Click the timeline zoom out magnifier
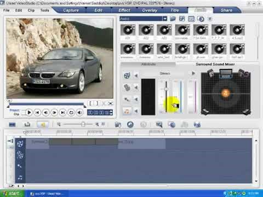This screenshot has height=197, width=263. [x=59, y=124]
